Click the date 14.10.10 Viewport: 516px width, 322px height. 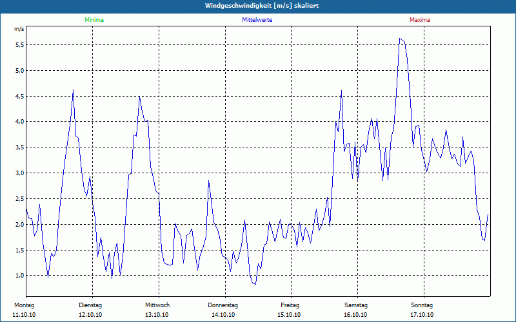(x=223, y=315)
